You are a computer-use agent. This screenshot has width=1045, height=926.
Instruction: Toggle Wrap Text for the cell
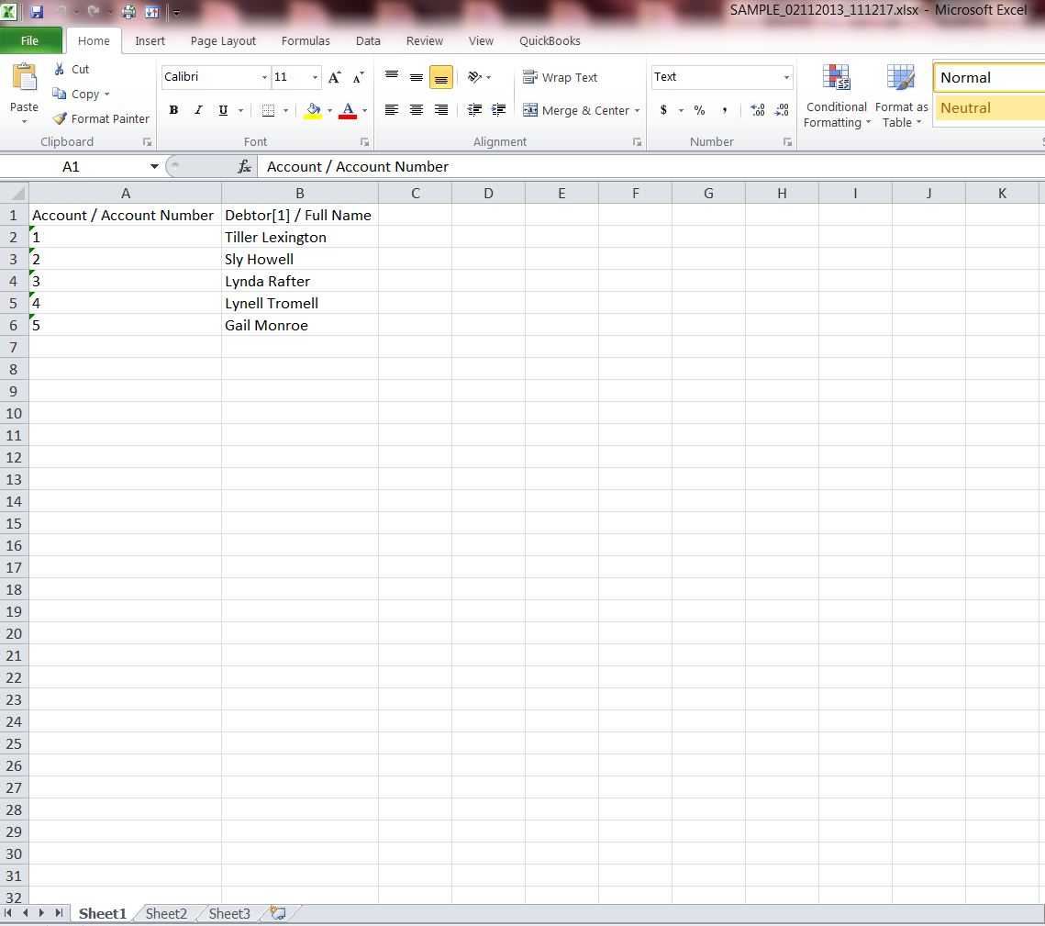560,77
